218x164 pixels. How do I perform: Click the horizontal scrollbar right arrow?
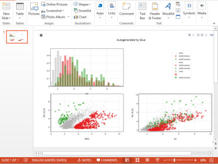tap(211, 153)
